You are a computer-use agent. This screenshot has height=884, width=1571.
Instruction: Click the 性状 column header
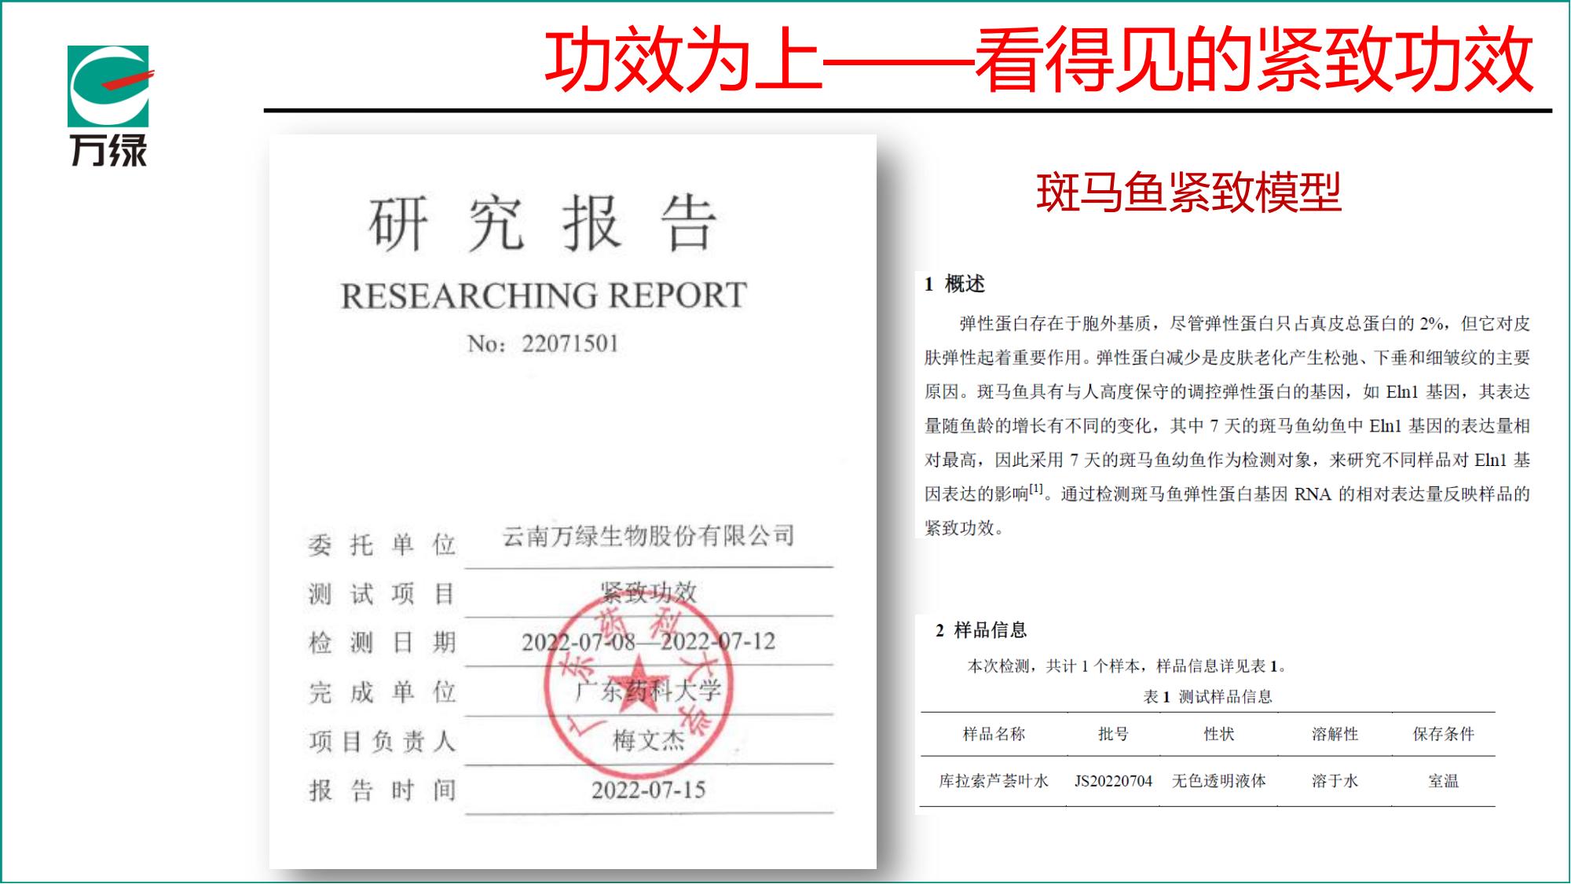(1219, 734)
